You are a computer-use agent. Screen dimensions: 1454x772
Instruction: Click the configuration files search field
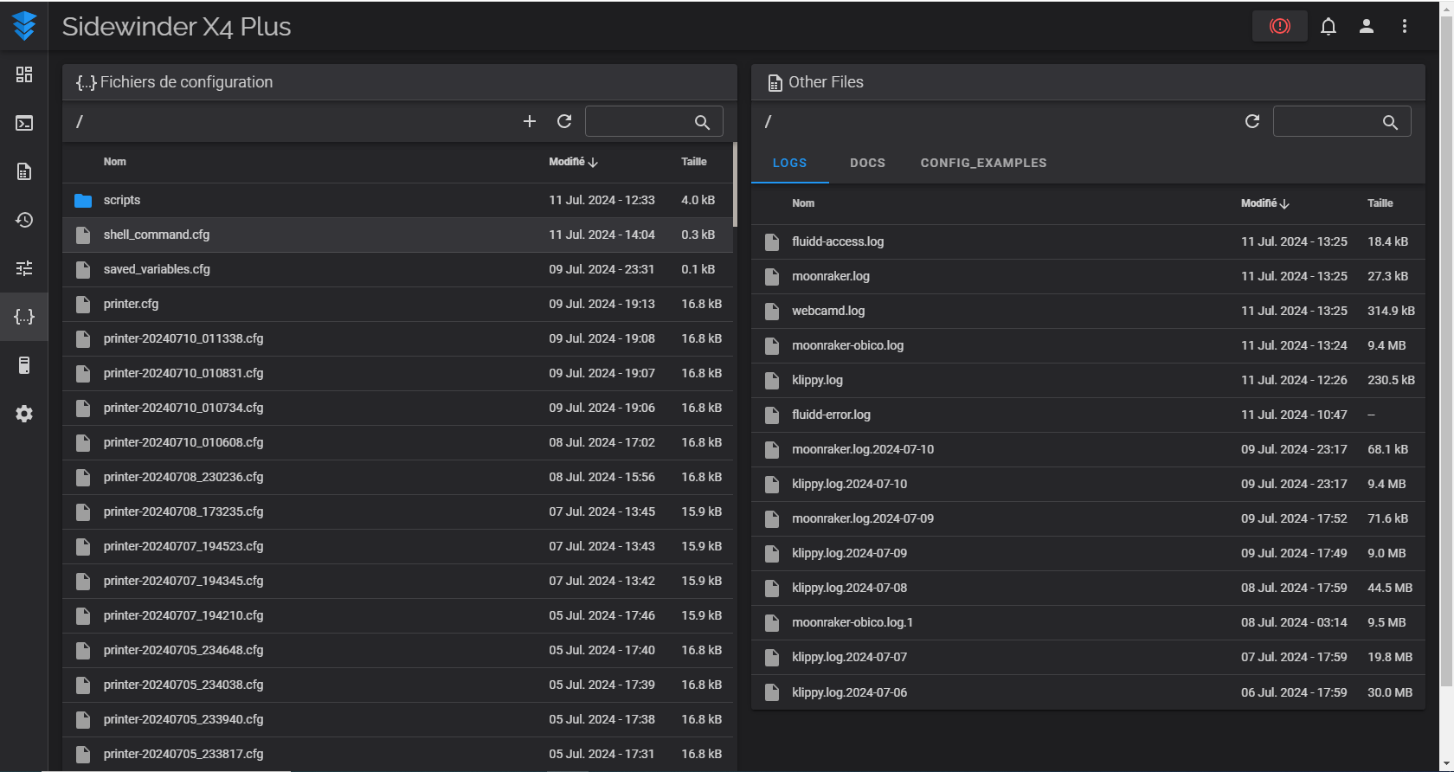coord(654,121)
